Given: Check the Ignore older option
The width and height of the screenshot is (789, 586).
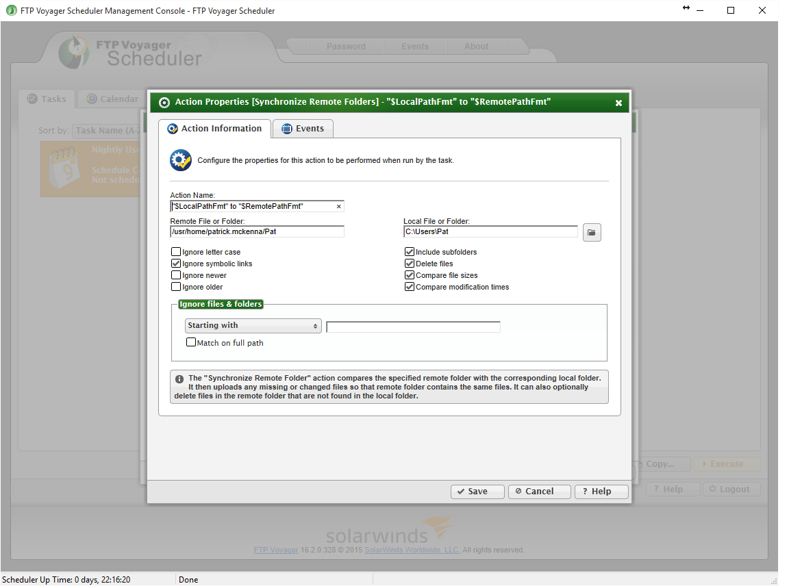Looking at the screenshot, I should click(x=176, y=287).
